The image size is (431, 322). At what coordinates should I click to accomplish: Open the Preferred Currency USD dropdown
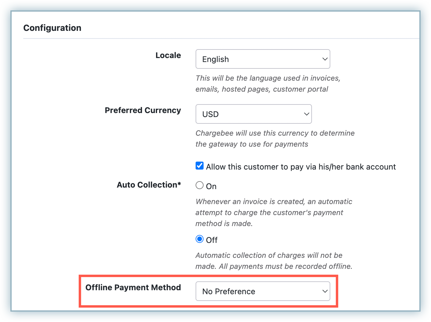pos(253,114)
